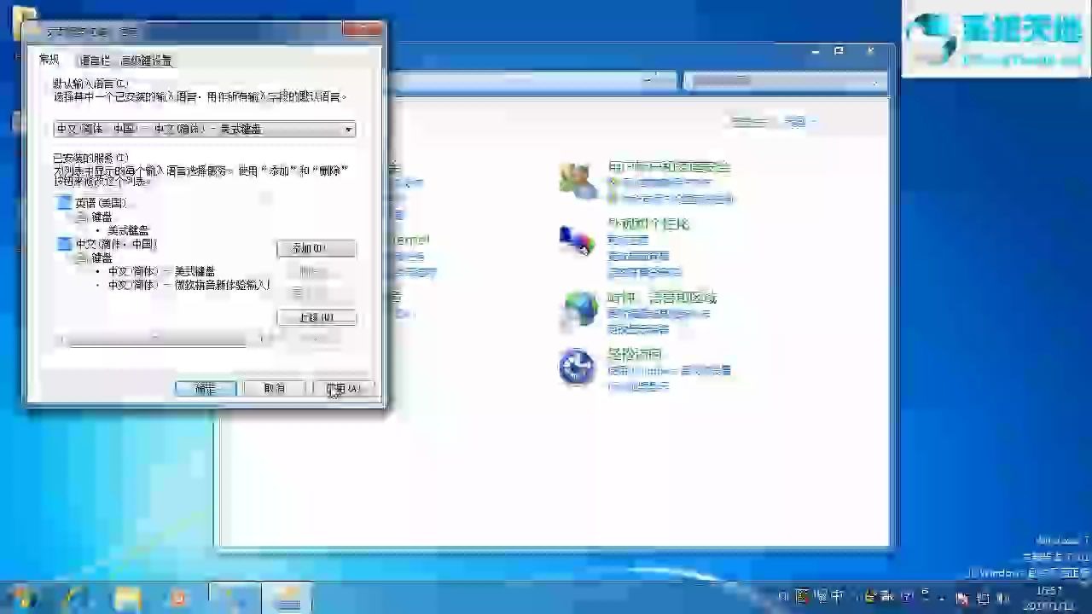This screenshot has height=614, width=1092.
Task: Open the 时钟、语言和区域 heading link
Action: 662,298
